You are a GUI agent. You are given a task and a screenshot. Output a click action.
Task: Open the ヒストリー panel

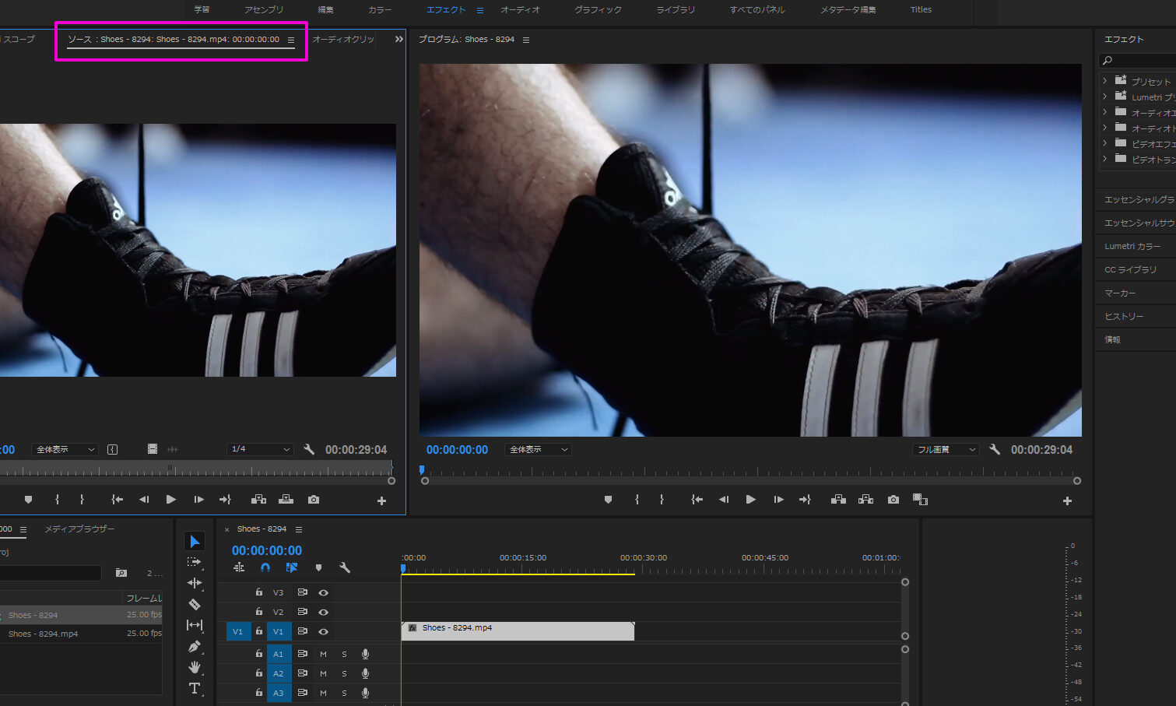[1124, 316]
